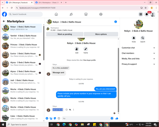The image size is (159, 127).
Task: Open Yamilet 4 Beds 2 Baths conversation
Action: pyautogui.click(x=22, y=37)
